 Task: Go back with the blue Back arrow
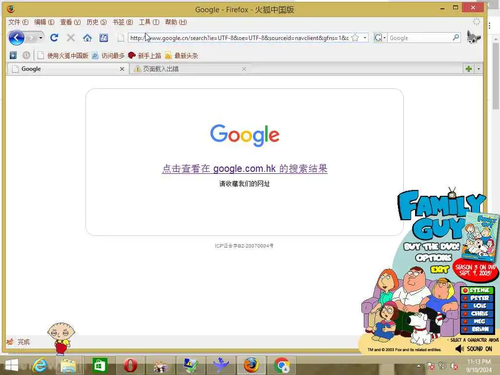(x=16, y=38)
